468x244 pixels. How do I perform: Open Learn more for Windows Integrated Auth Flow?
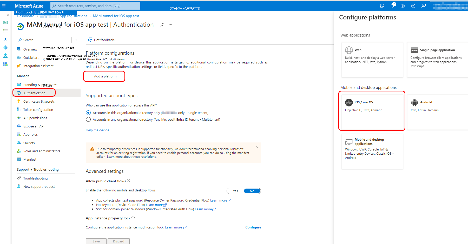205,209
